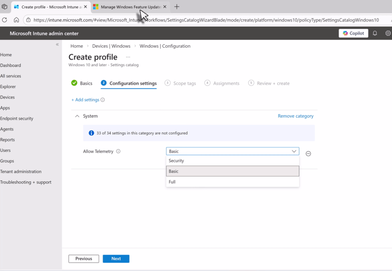Click Microsoft Intune admin center title
This screenshot has width=392, height=271.
[44, 34]
